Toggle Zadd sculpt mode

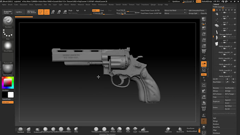(x=96, y=10)
